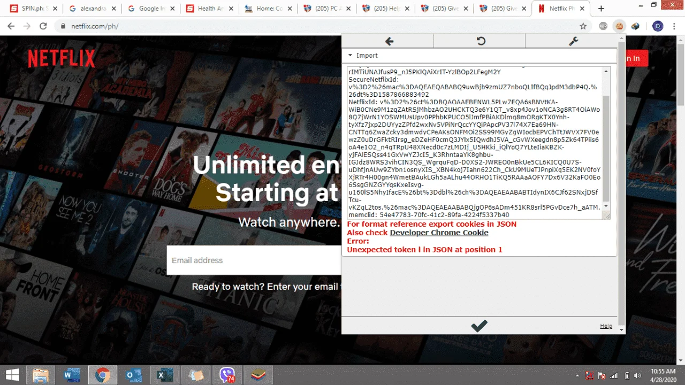Submit import with the green checkmark

(x=479, y=326)
